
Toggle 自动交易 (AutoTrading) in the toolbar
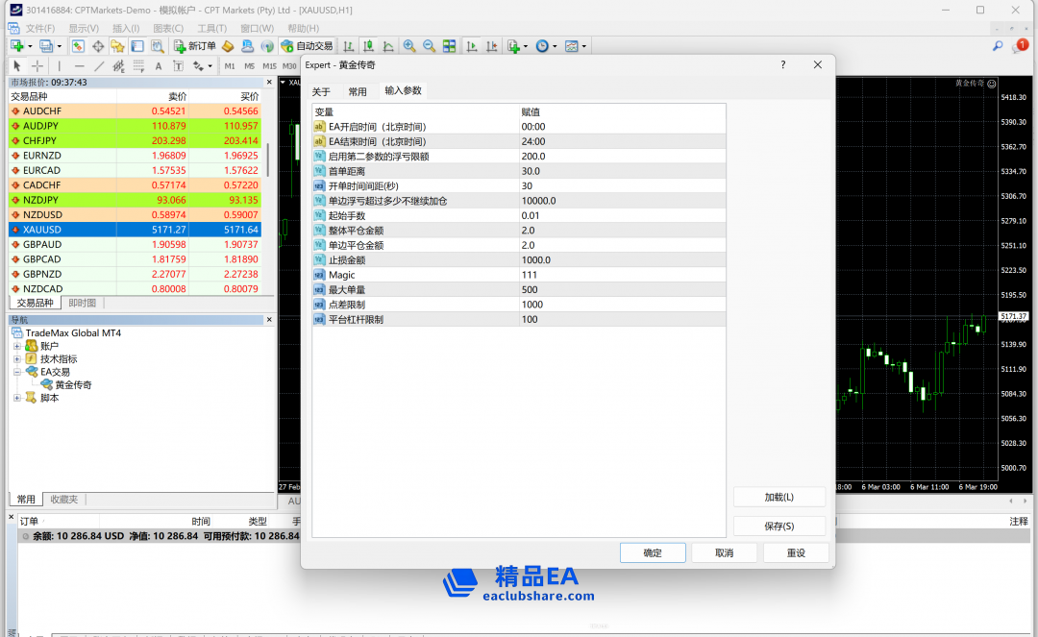tap(307, 46)
